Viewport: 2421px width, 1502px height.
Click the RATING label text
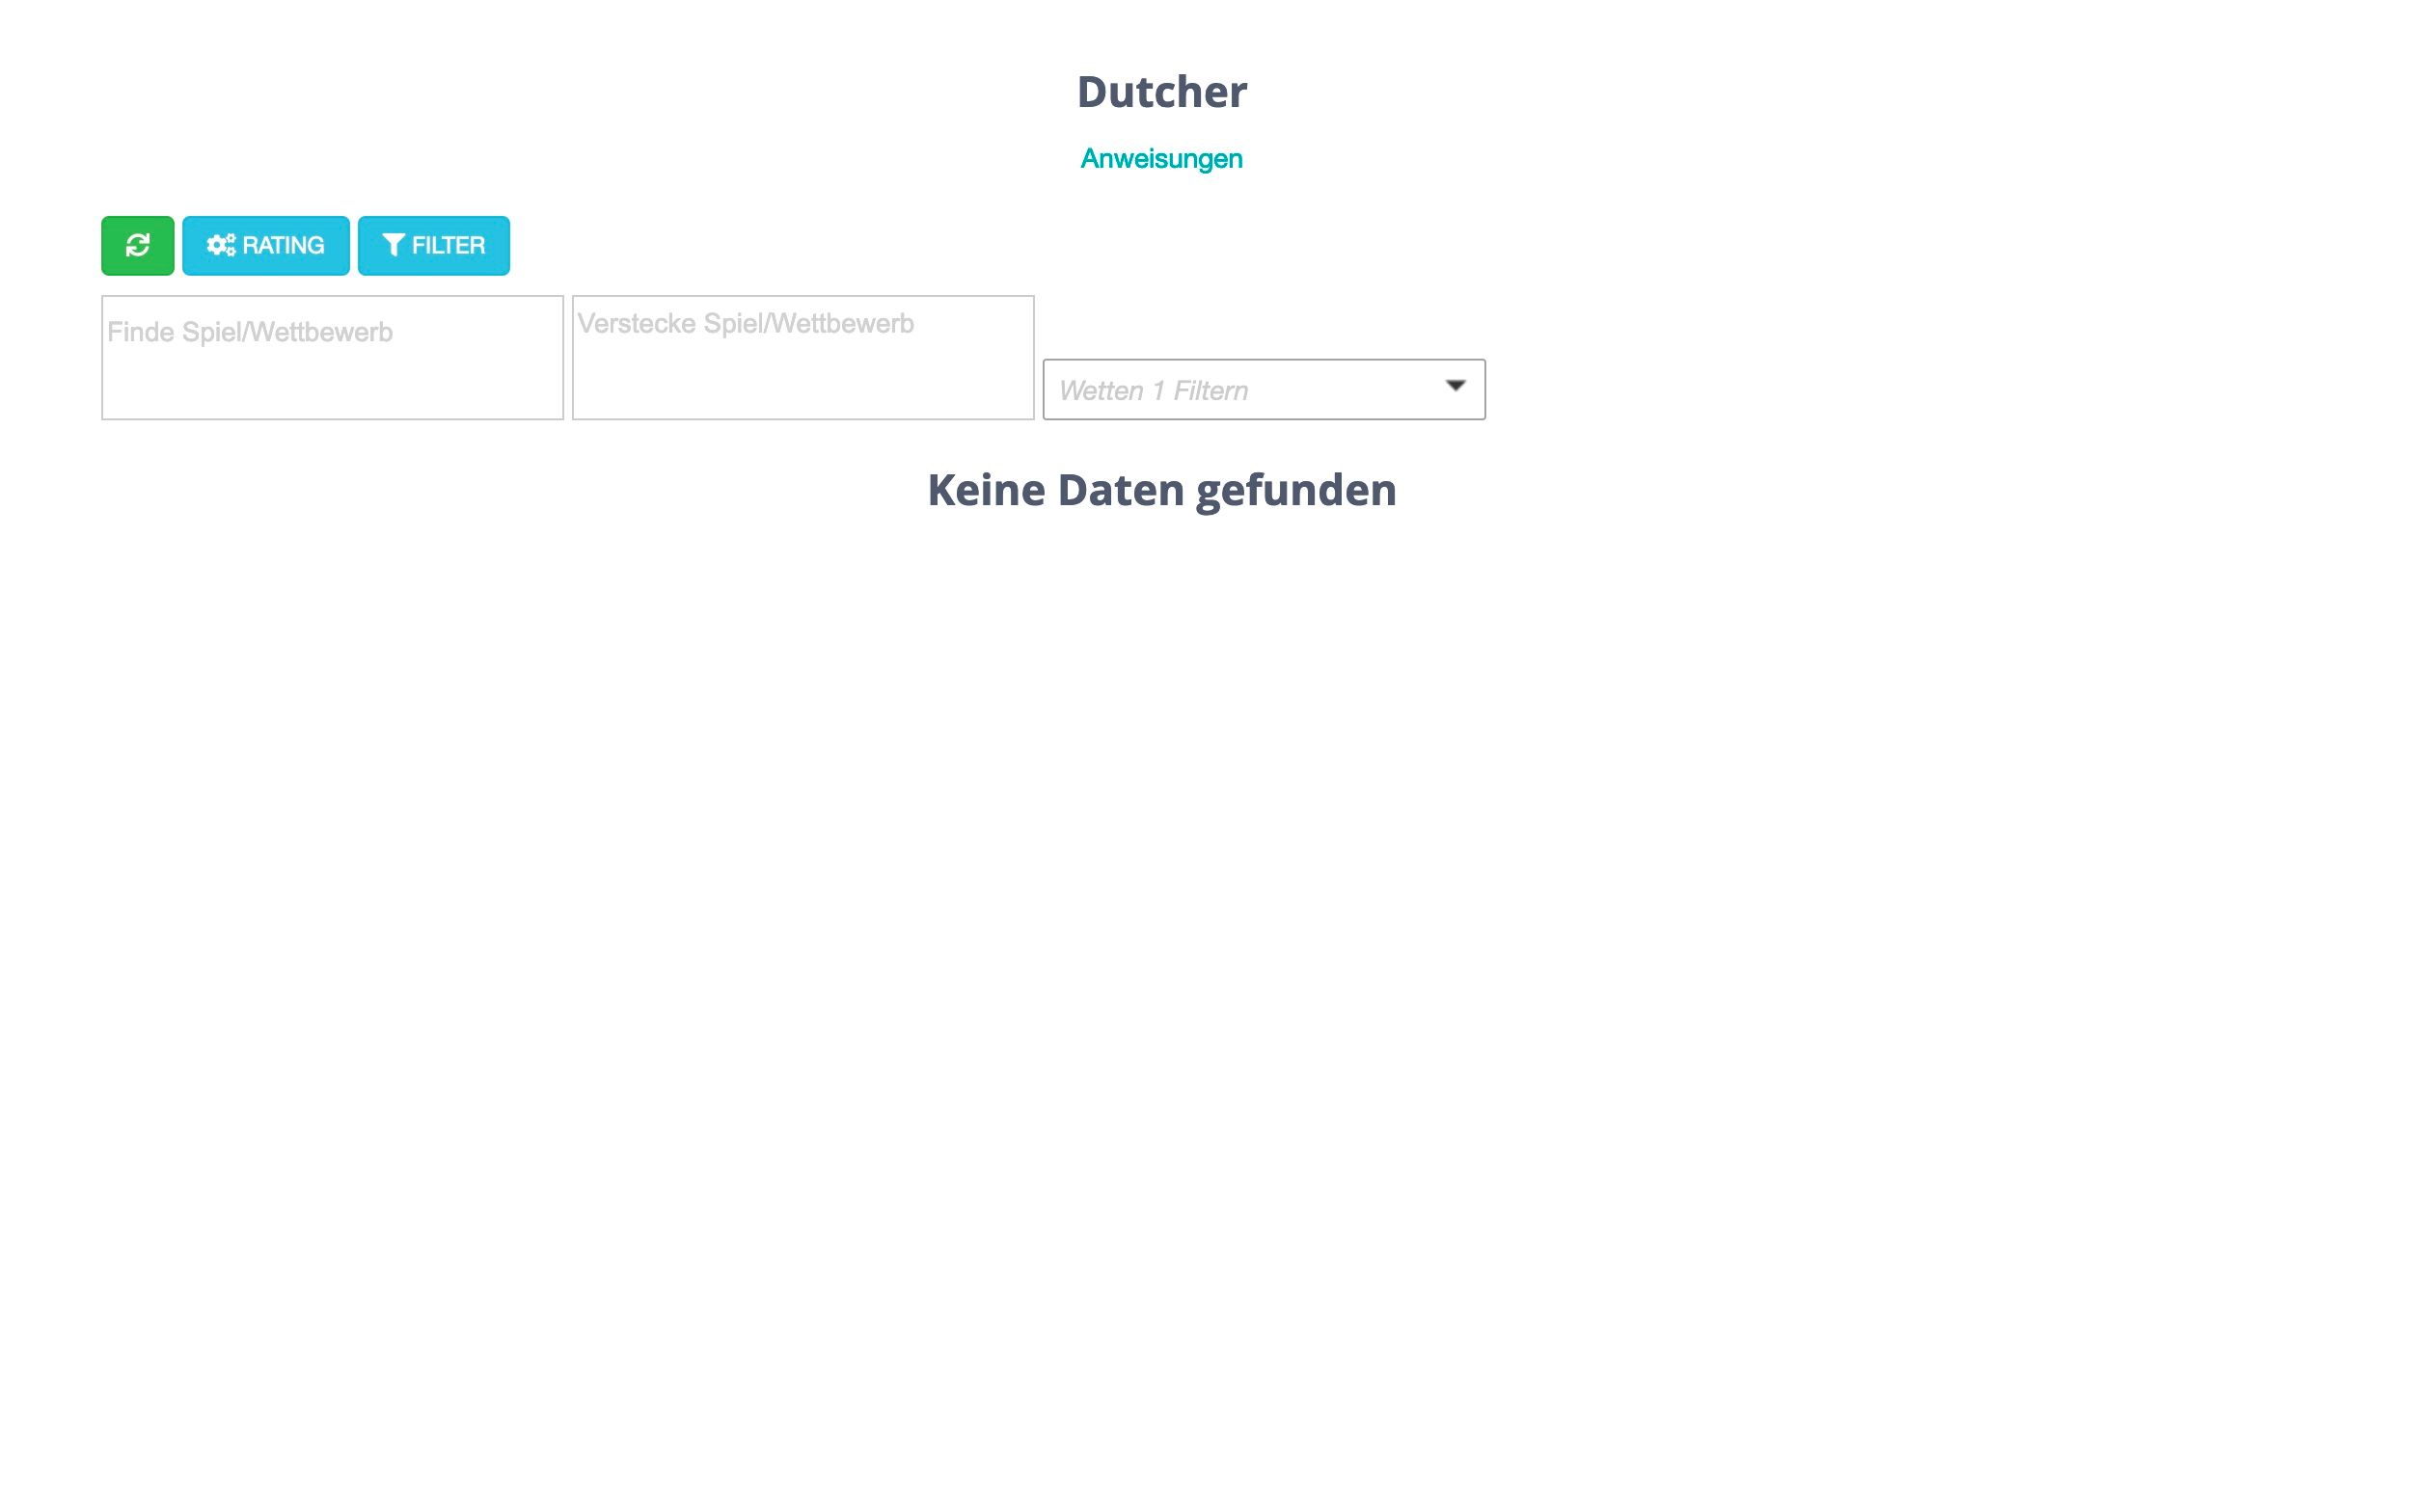pos(284,246)
